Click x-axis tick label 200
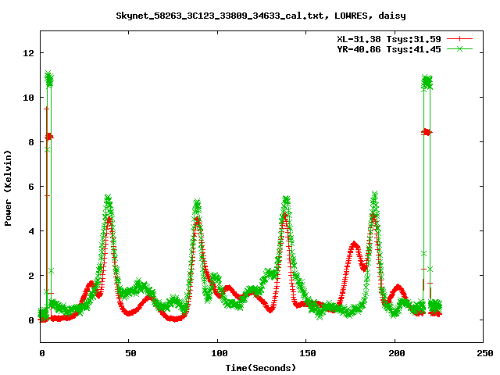This screenshot has height=375, width=500. 396,353
